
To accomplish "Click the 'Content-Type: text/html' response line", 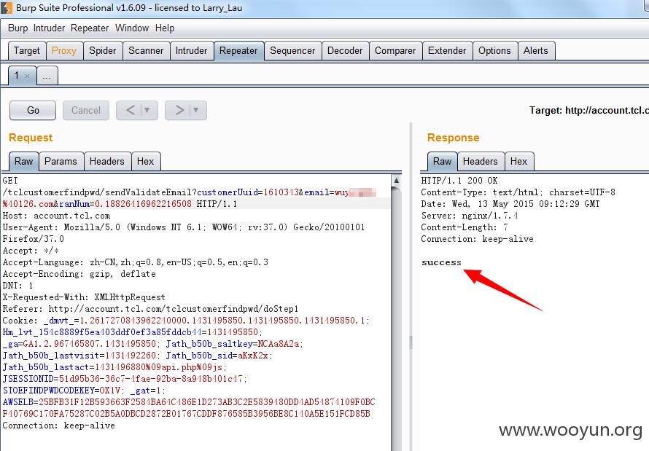I will point(518,192).
